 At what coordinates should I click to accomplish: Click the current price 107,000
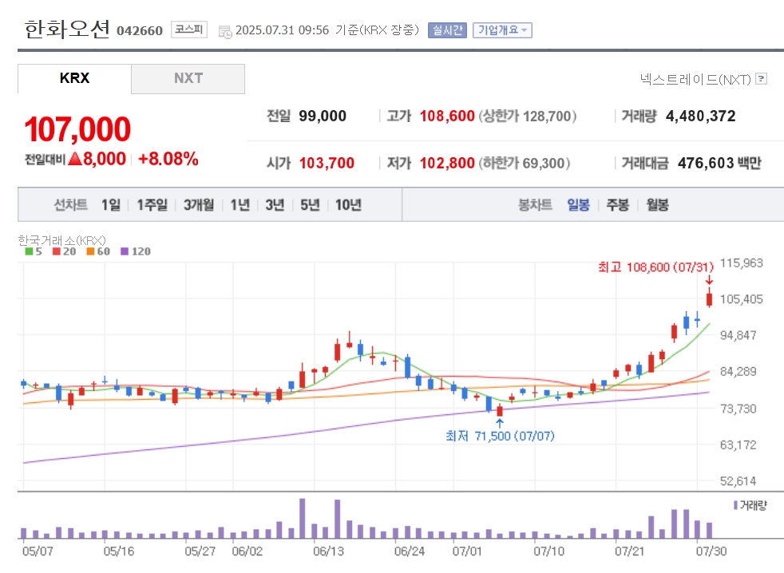tap(77, 129)
